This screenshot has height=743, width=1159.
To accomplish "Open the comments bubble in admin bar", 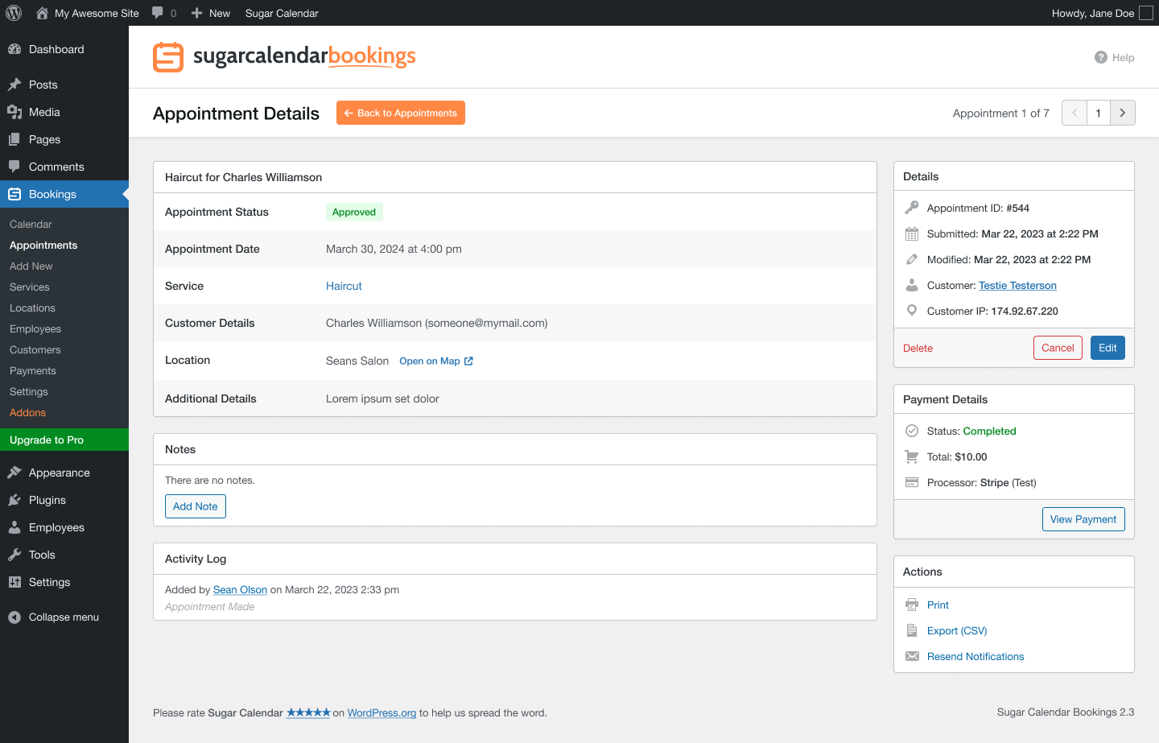I will click(x=163, y=13).
